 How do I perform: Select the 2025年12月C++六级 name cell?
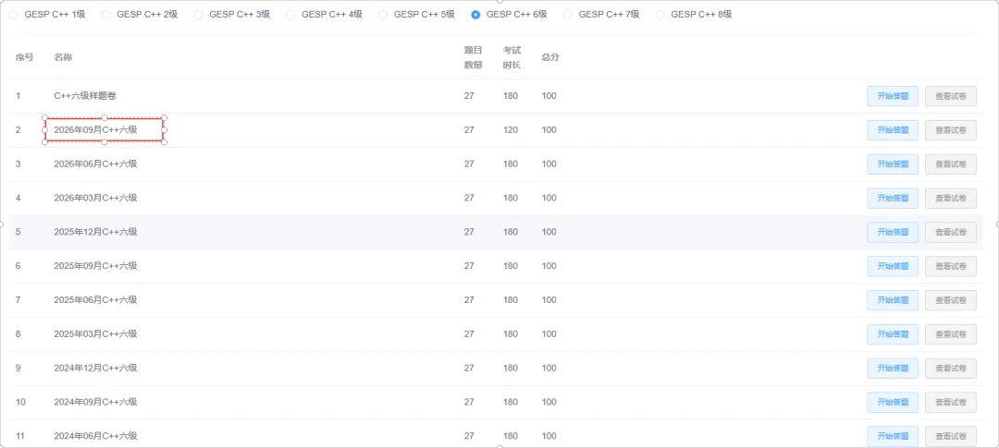coord(95,232)
